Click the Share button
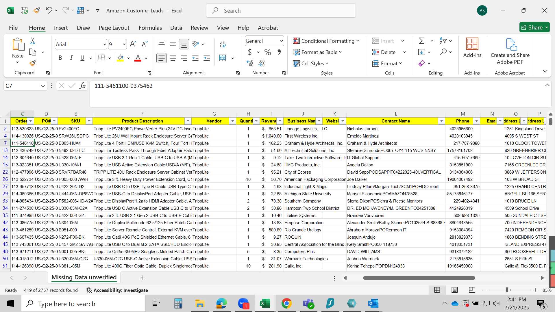Screen dimensions: 555x312 534,27
